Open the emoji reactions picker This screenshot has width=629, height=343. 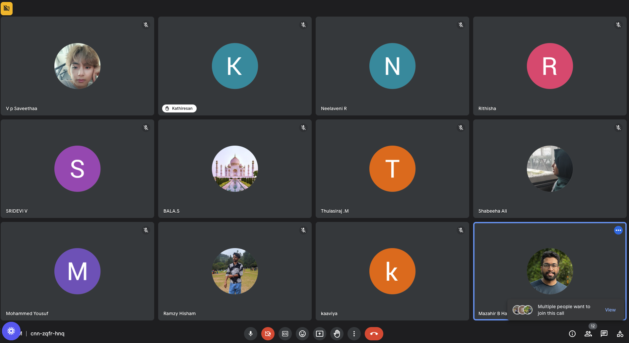click(x=302, y=334)
